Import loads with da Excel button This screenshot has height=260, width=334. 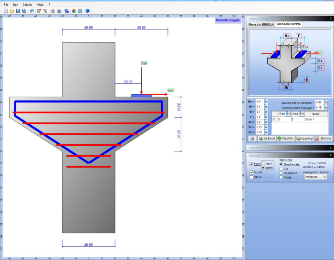[x=267, y=139]
